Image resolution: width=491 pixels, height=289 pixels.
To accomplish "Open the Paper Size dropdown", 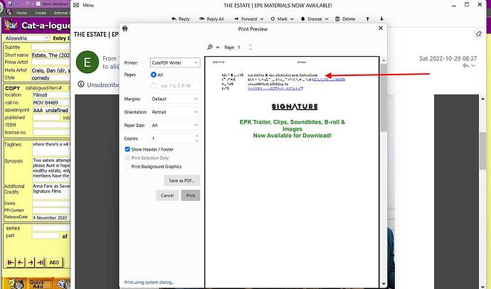I will (175, 125).
